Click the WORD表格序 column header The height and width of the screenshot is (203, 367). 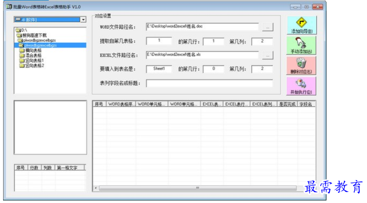click(121, 104)
